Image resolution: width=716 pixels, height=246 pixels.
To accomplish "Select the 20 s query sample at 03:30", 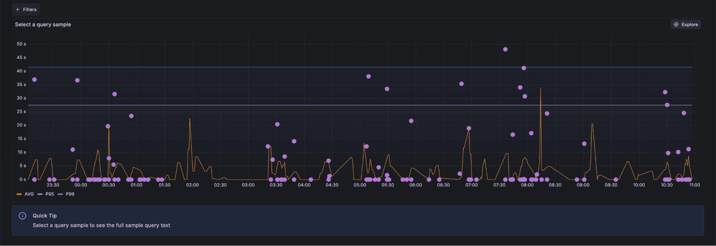I will [x=277, y=125].
